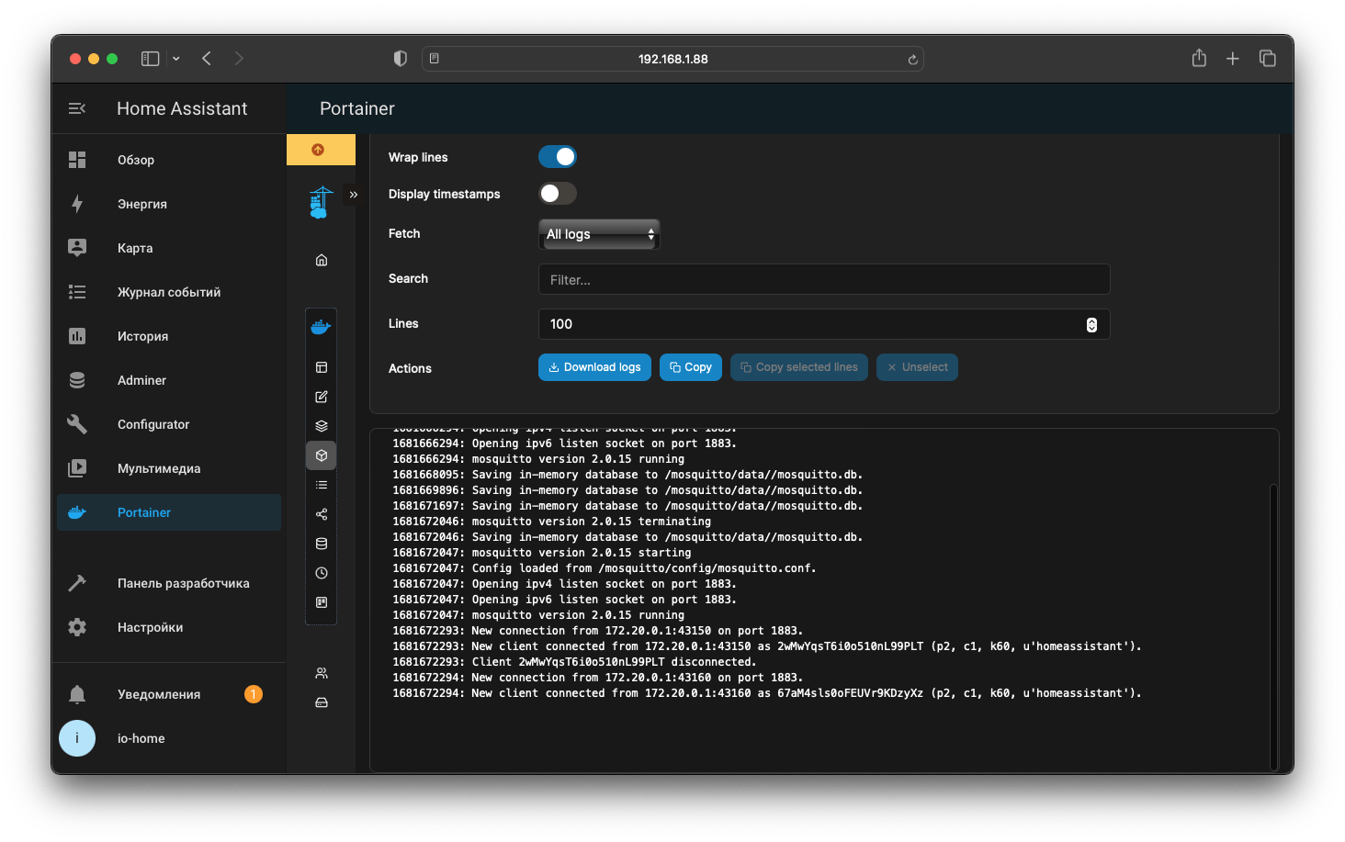Open the Users section icon
The height and width of the screenshot is (842, 1345).
coord(321,672)
